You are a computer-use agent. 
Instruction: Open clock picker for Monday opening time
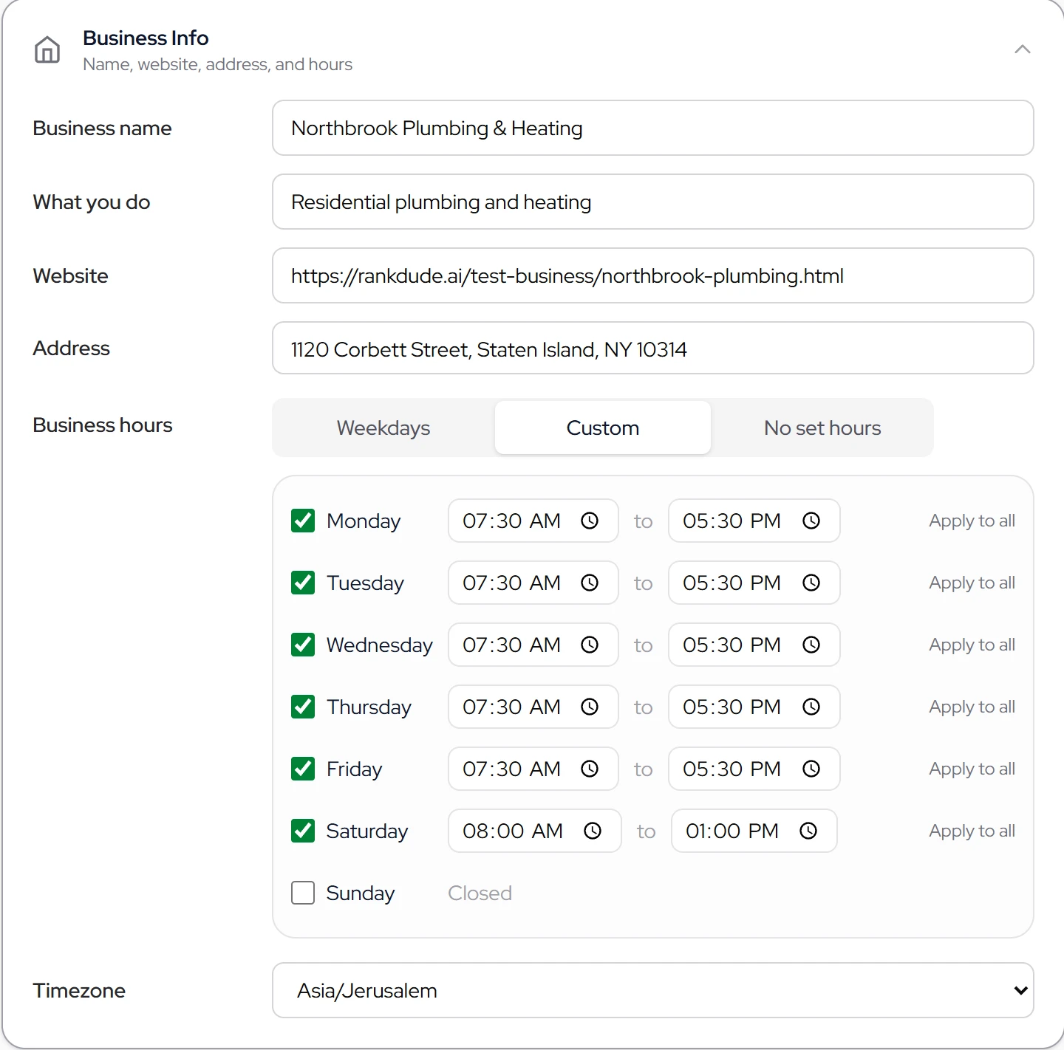tap(590, 521)
